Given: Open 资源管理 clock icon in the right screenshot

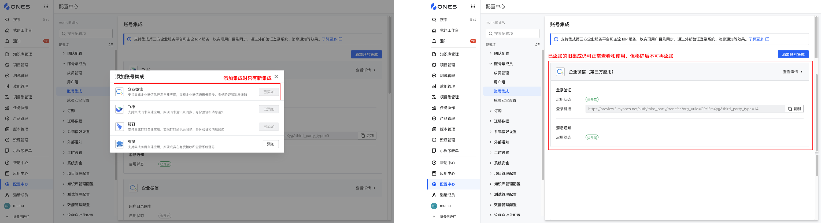Looking at the screenshot, I should coord(434,140).
